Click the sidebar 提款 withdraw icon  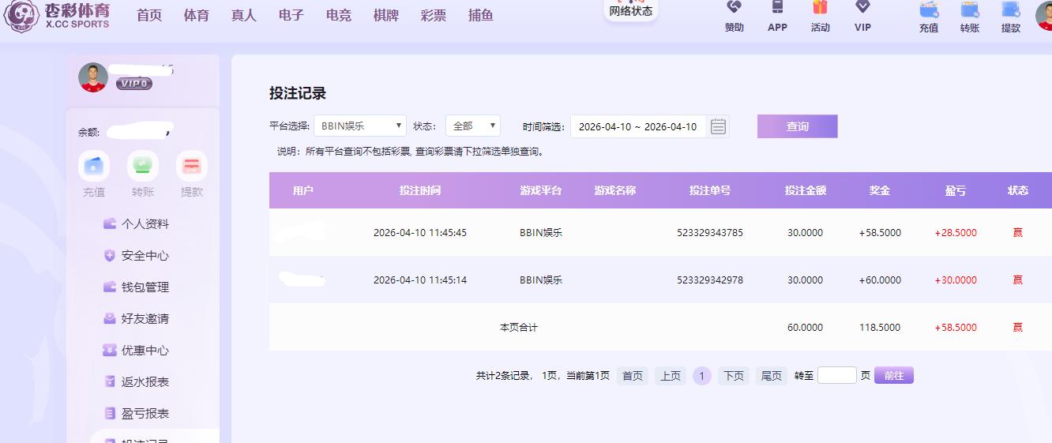pos(192,166)
